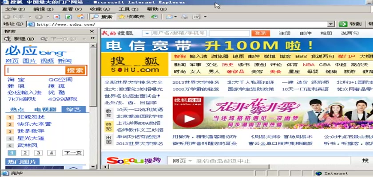Expand the address bar URL history dropdown
Screen dimensions: 373x177
point(331,24)
